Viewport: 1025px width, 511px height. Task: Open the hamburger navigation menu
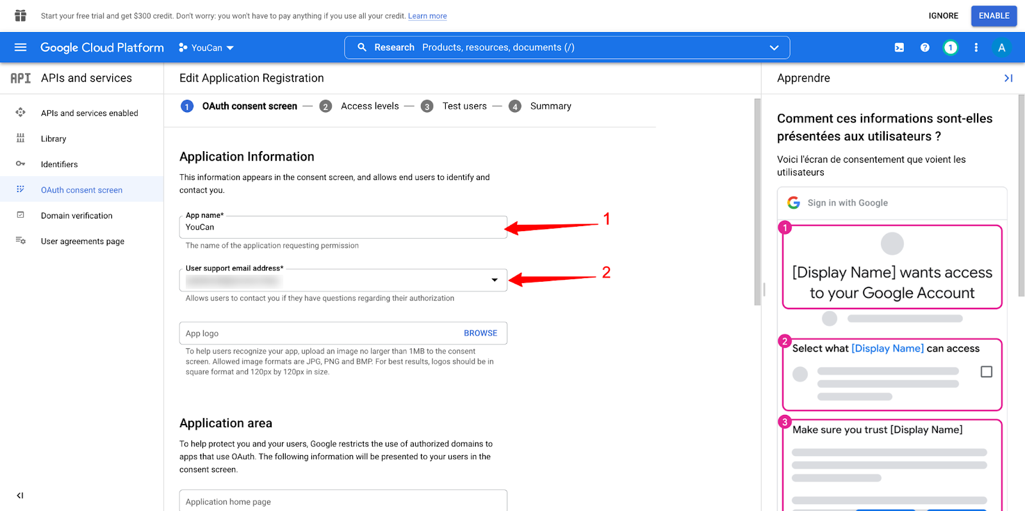pos(20,47)
